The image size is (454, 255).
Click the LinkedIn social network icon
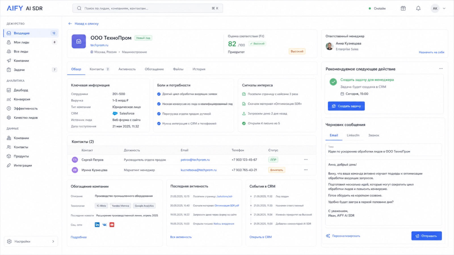point(97,225)
